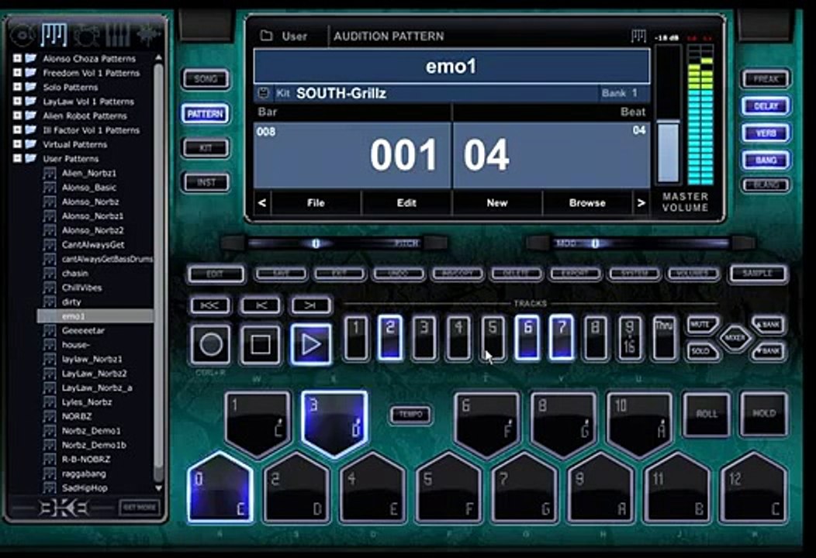Tap pad 5 labeled F
The height and width of the screenshot is (558, 816).
(448, 488)
